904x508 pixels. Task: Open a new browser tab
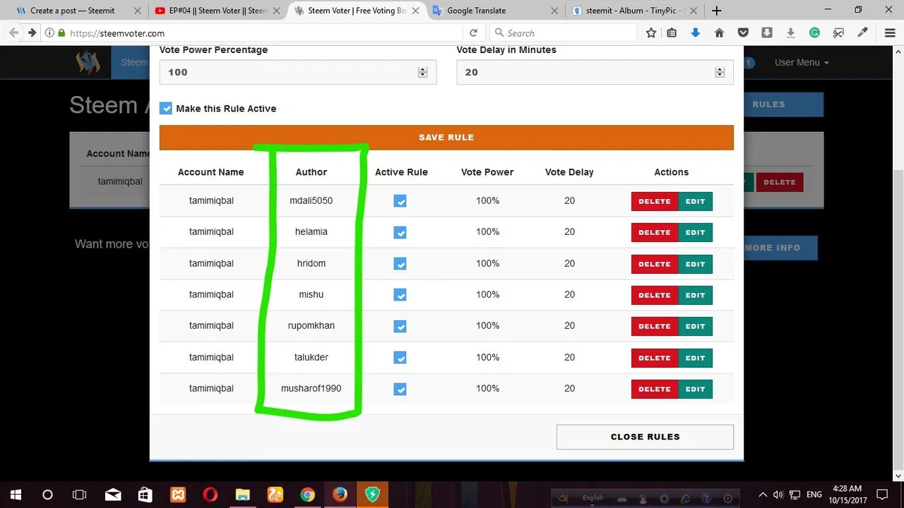click(717, 11)
